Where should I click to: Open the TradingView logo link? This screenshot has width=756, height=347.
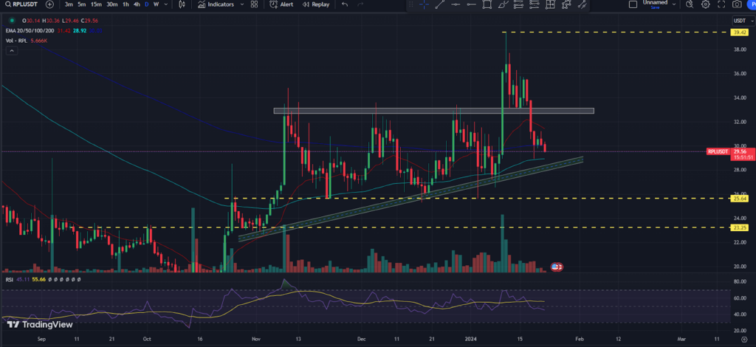click(40, 324)
